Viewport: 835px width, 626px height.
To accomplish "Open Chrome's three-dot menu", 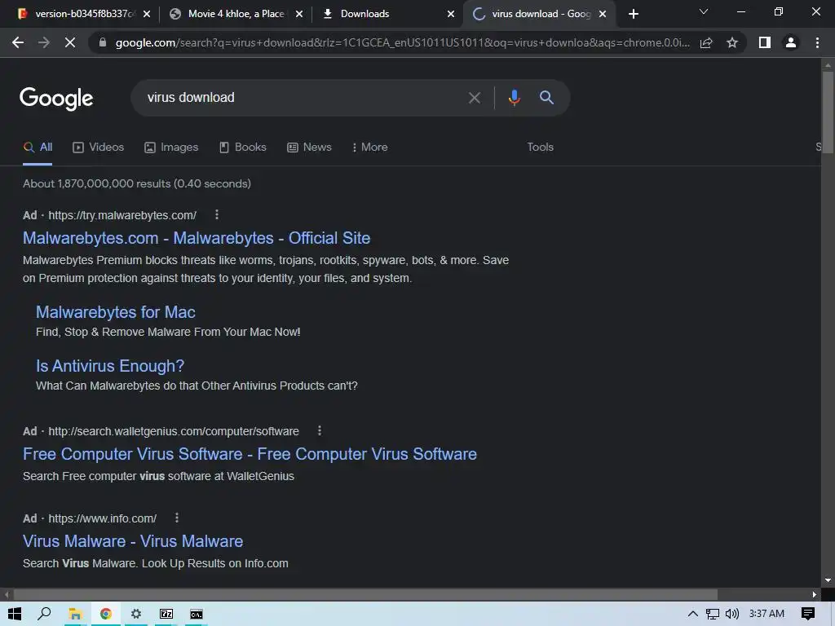I will click(817, 42).
